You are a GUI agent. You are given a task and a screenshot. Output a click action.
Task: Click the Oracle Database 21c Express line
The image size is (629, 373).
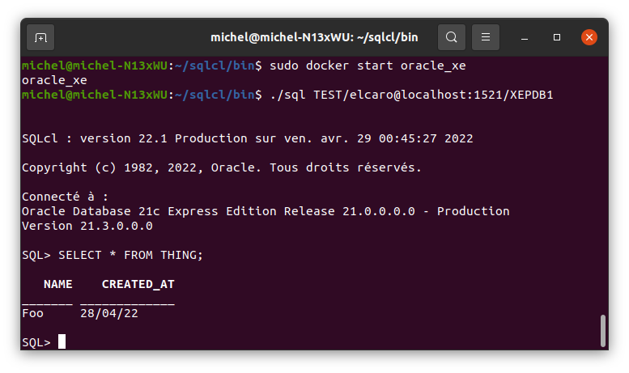(266, 211)
